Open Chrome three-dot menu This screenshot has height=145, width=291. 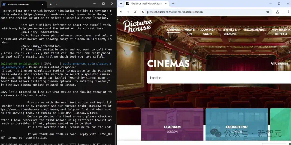[288, 12]
